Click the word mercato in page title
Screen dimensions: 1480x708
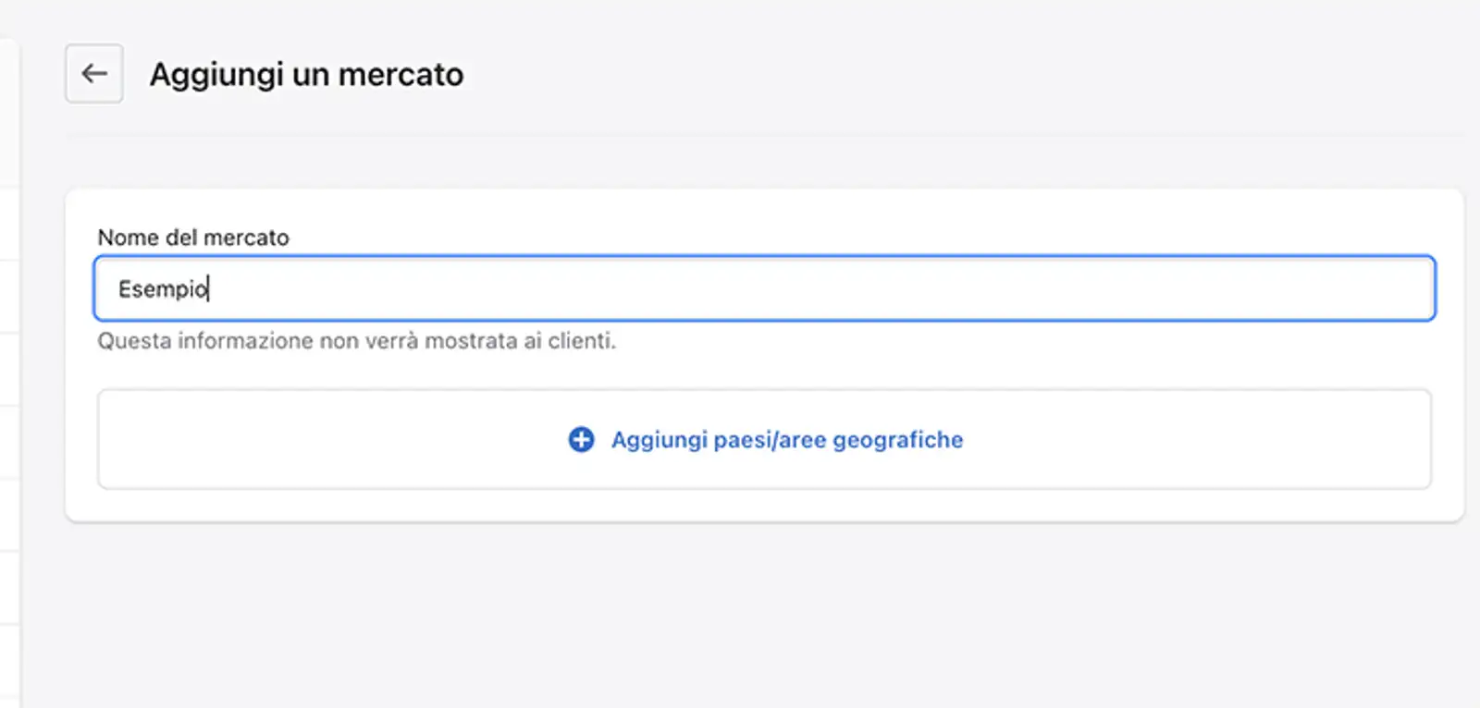401,74
